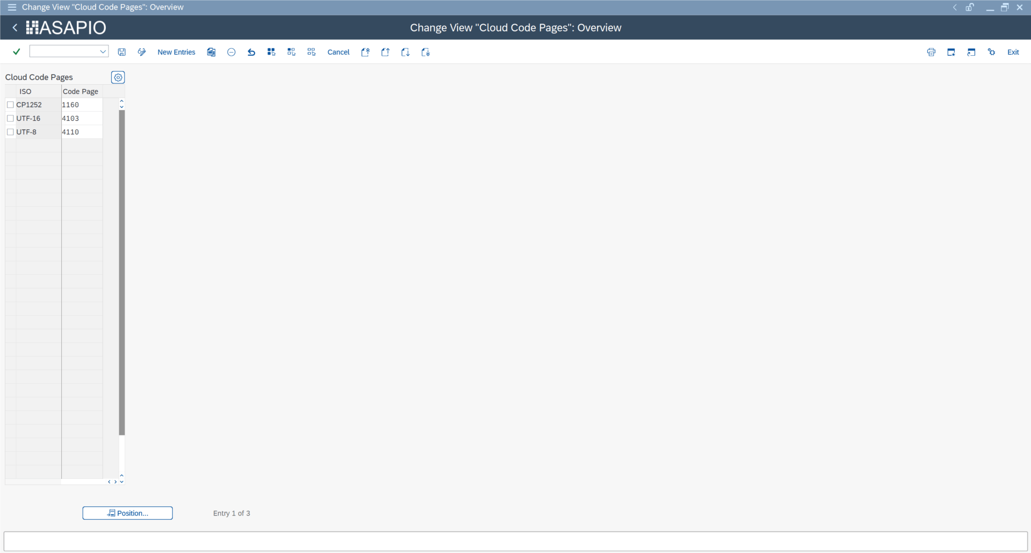Open the command field dropdown arrow
This screenshot has height=553, width=1031.
coord(103,52)
